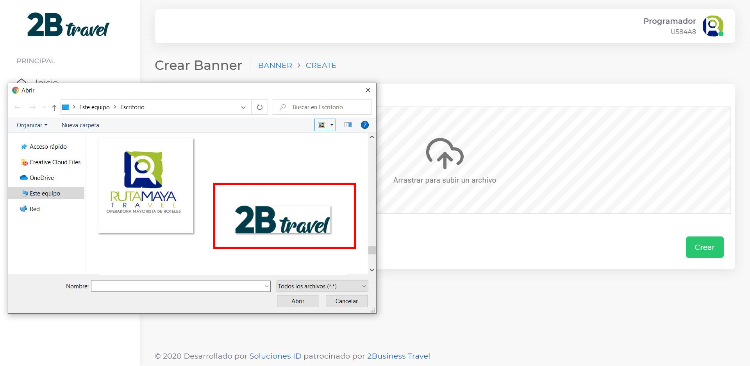
Task: Open the Programador user avatar
Action: coord(713,26)
